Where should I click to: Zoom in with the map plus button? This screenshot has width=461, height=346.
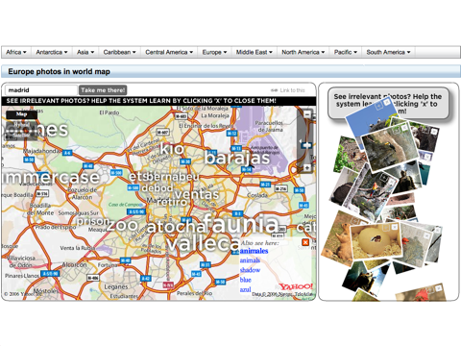pyautogui.click(x=306, y=167)
